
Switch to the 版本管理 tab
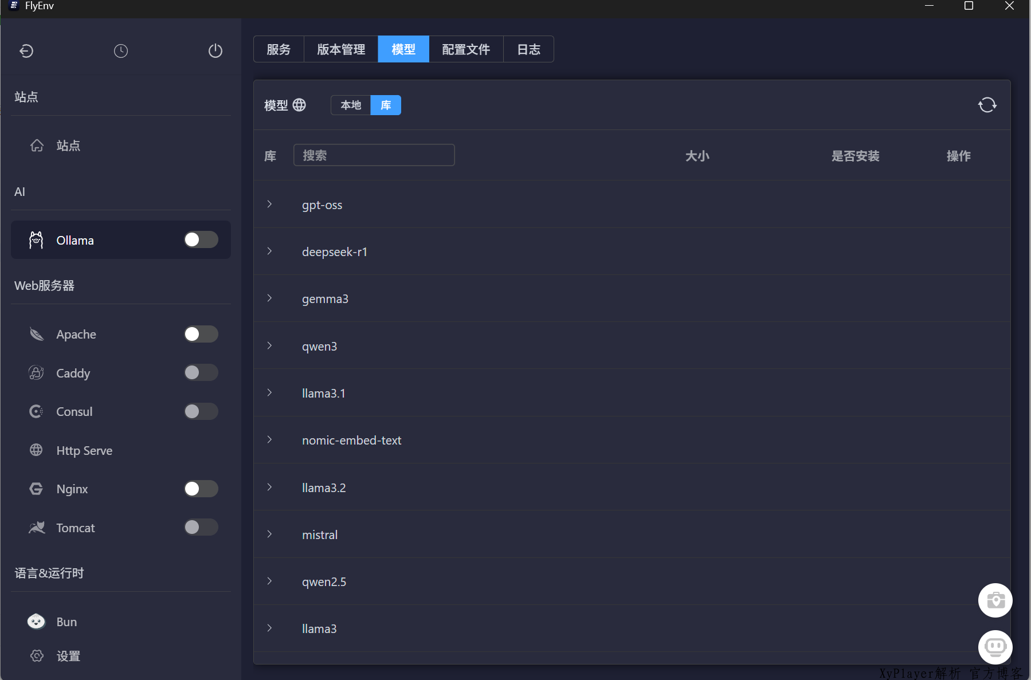341,49
